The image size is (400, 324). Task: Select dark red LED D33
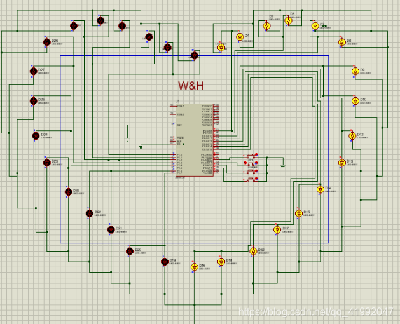click(x=68, y=192)
